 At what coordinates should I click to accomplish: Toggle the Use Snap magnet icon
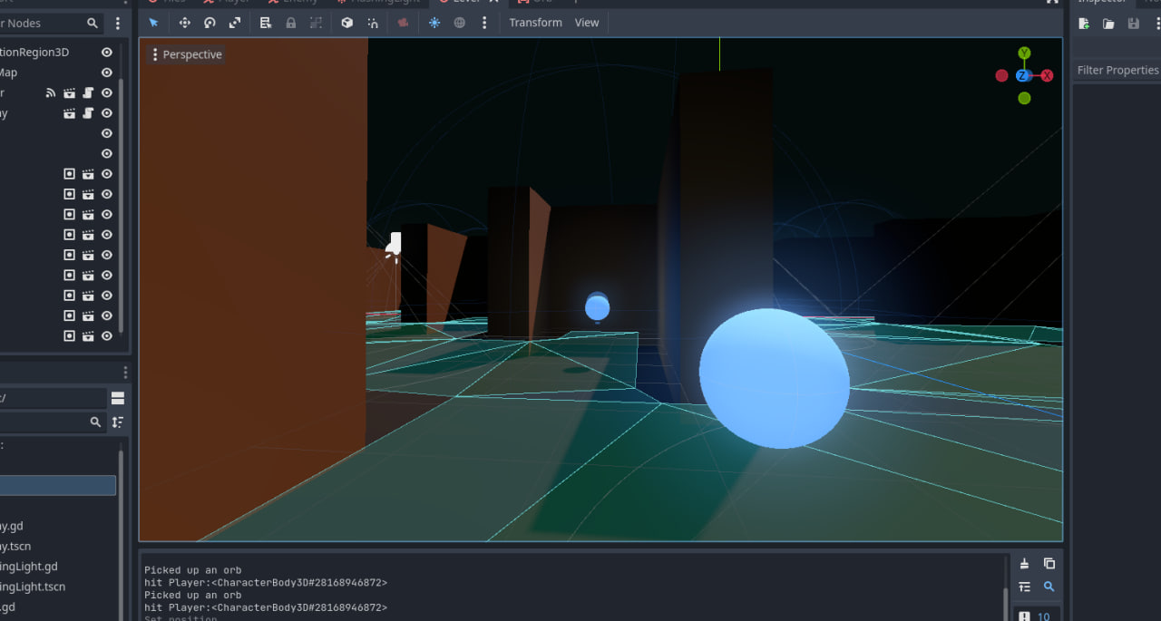[x=373, y=23]
